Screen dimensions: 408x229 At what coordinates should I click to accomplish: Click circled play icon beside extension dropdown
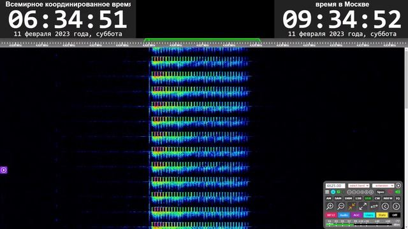coord(398,185)
